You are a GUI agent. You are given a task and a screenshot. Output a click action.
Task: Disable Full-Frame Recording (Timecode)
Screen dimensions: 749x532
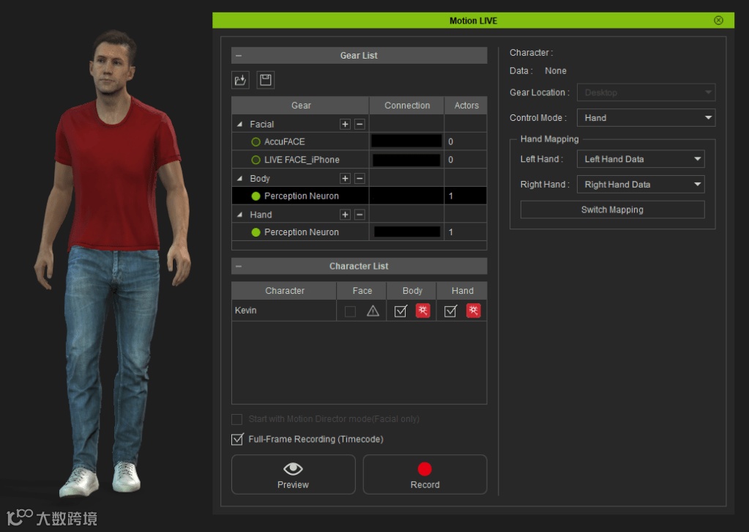(237, 440)
